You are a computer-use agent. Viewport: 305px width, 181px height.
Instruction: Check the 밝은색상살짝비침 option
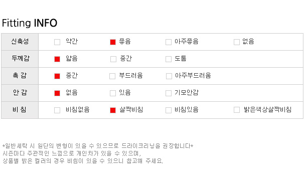coord(237,110)
